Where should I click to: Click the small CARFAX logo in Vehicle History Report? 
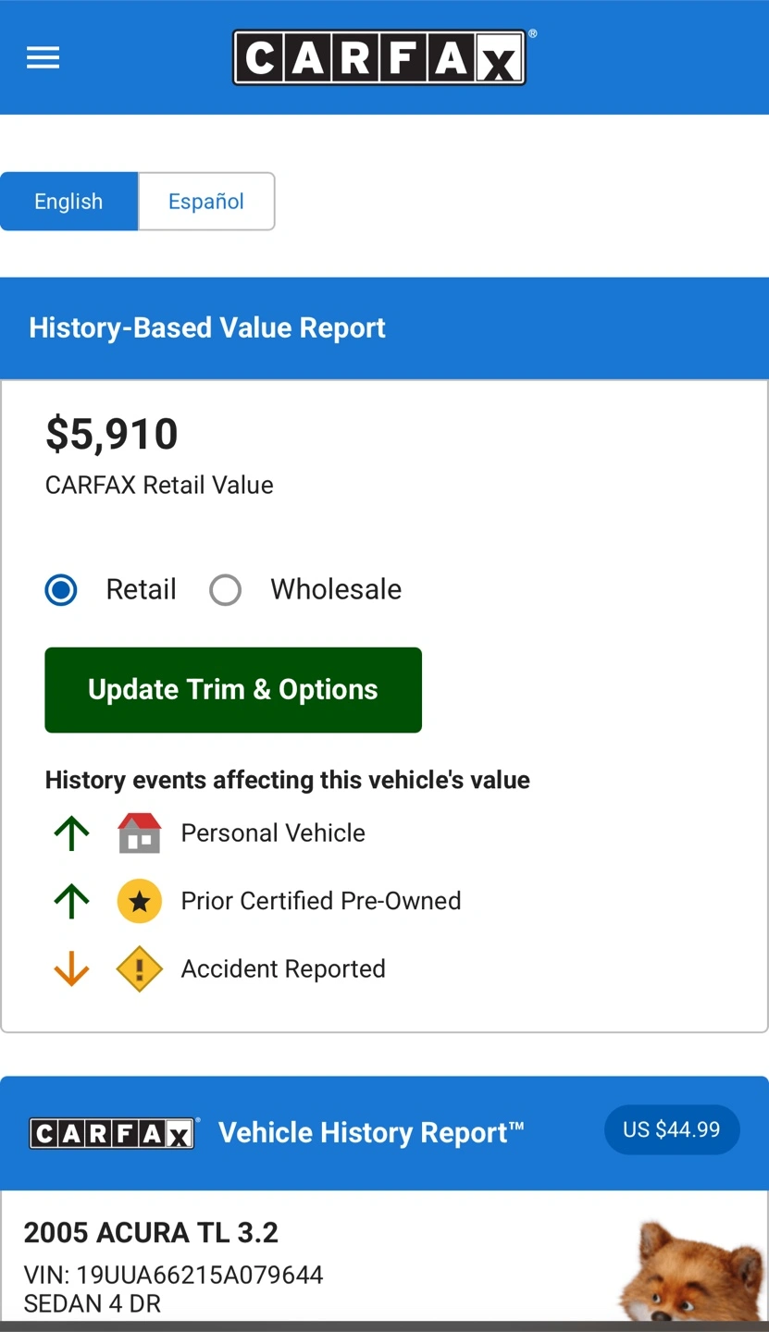114,1133
